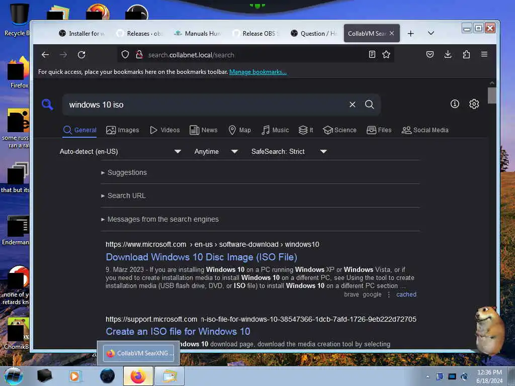Open the Anytime time range dropdown
Image resolution: width=515 pixels, height=386 pixels.
[x=216, y=151]
